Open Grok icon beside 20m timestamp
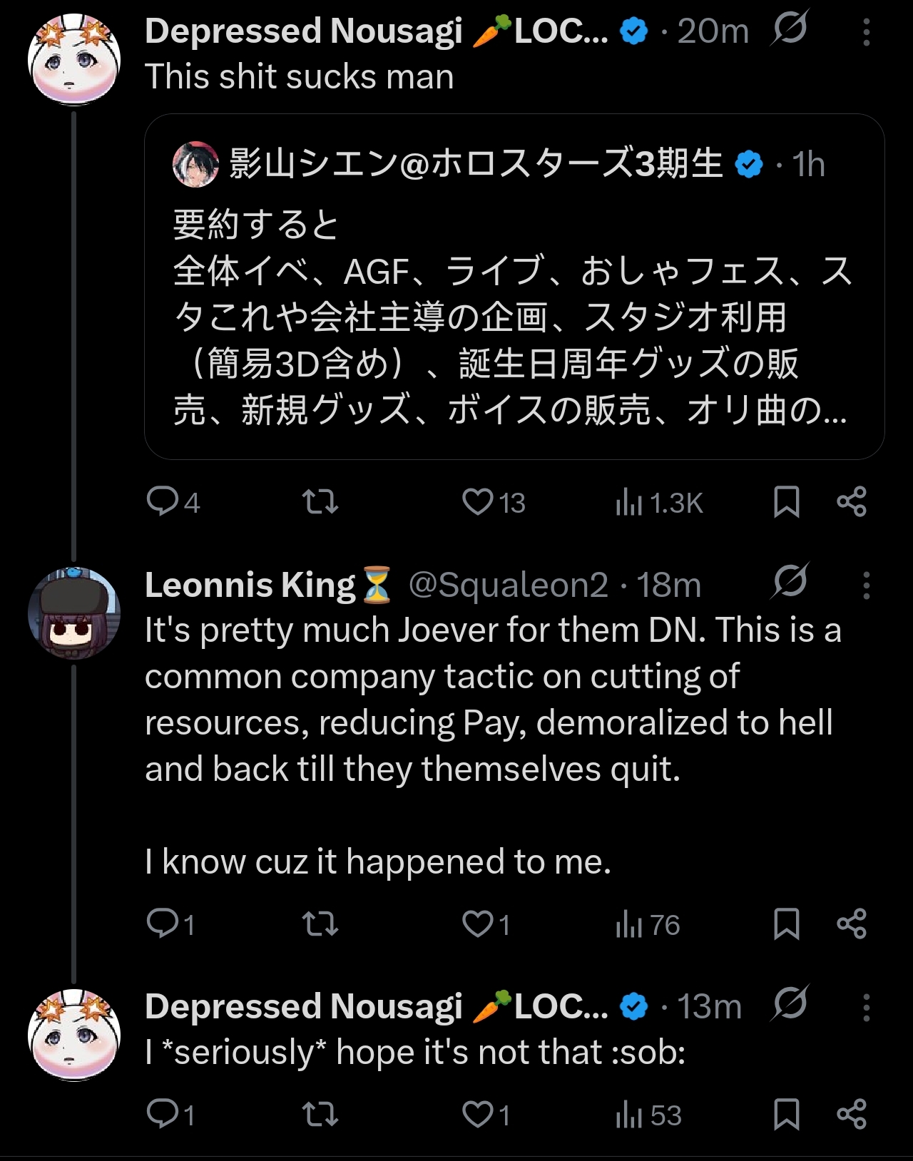This screenshot has width=913, height=1161. point(790,29)
